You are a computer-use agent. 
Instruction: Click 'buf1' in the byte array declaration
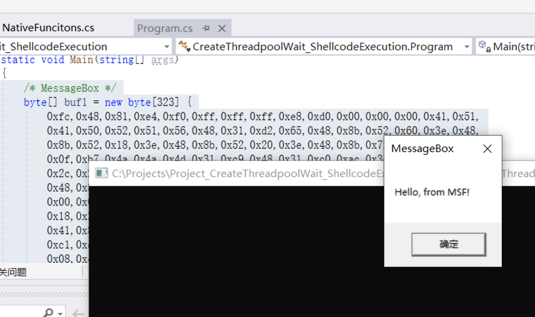(75, 102)
